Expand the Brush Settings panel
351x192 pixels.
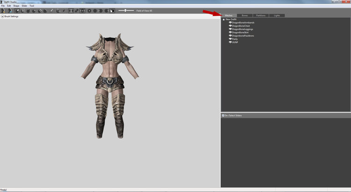(2, 16)
